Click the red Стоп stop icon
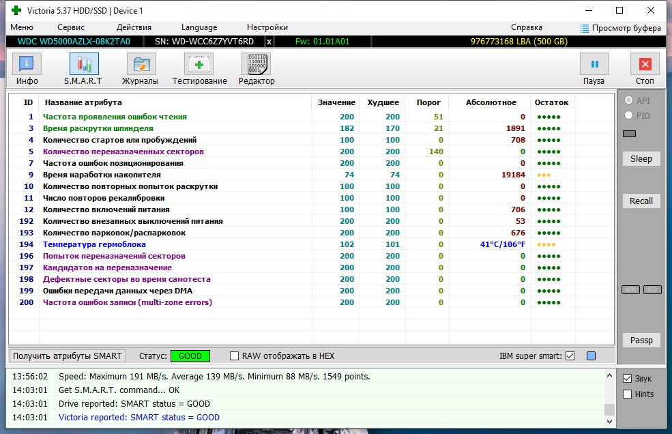This screenshot has height=434, width=672. 645,64
